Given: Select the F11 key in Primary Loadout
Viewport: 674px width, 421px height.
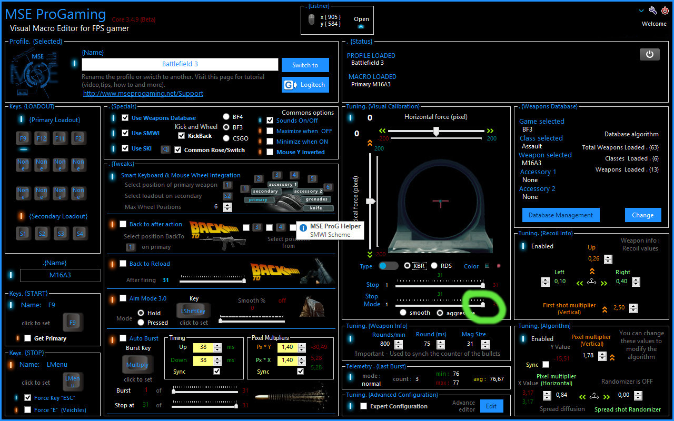Looking at the screenshot, I should (x=60, y=138).
